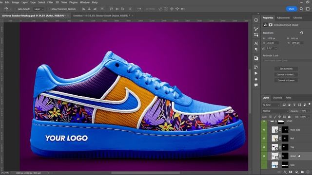Filter layers by adjustment type icon
The image size is (312, 175).
tap(289, 105)
